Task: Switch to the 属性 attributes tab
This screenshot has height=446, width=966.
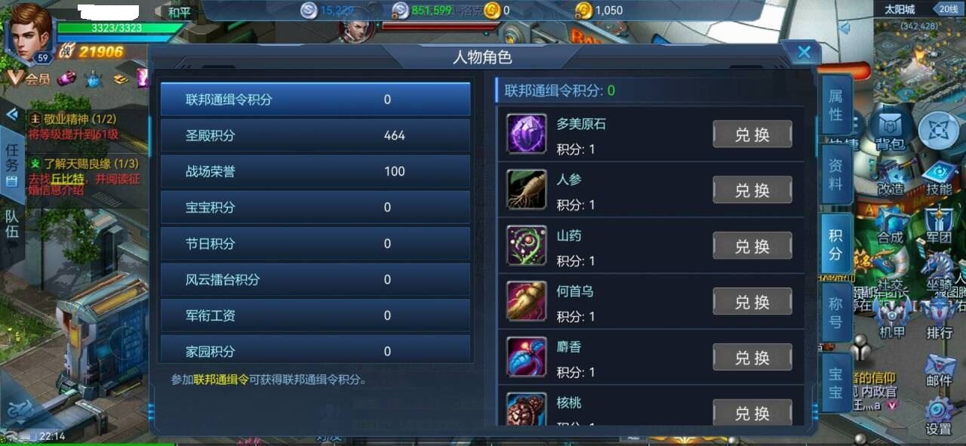Action: 835,105
